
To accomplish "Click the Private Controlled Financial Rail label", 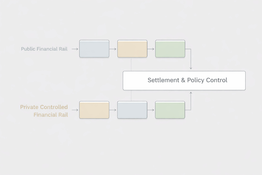I will point(44,111).
